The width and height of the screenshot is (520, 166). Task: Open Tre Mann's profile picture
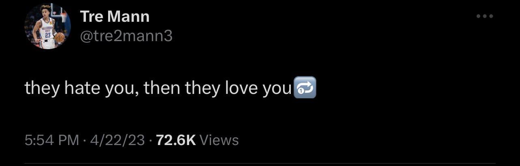tap(48, 27)
